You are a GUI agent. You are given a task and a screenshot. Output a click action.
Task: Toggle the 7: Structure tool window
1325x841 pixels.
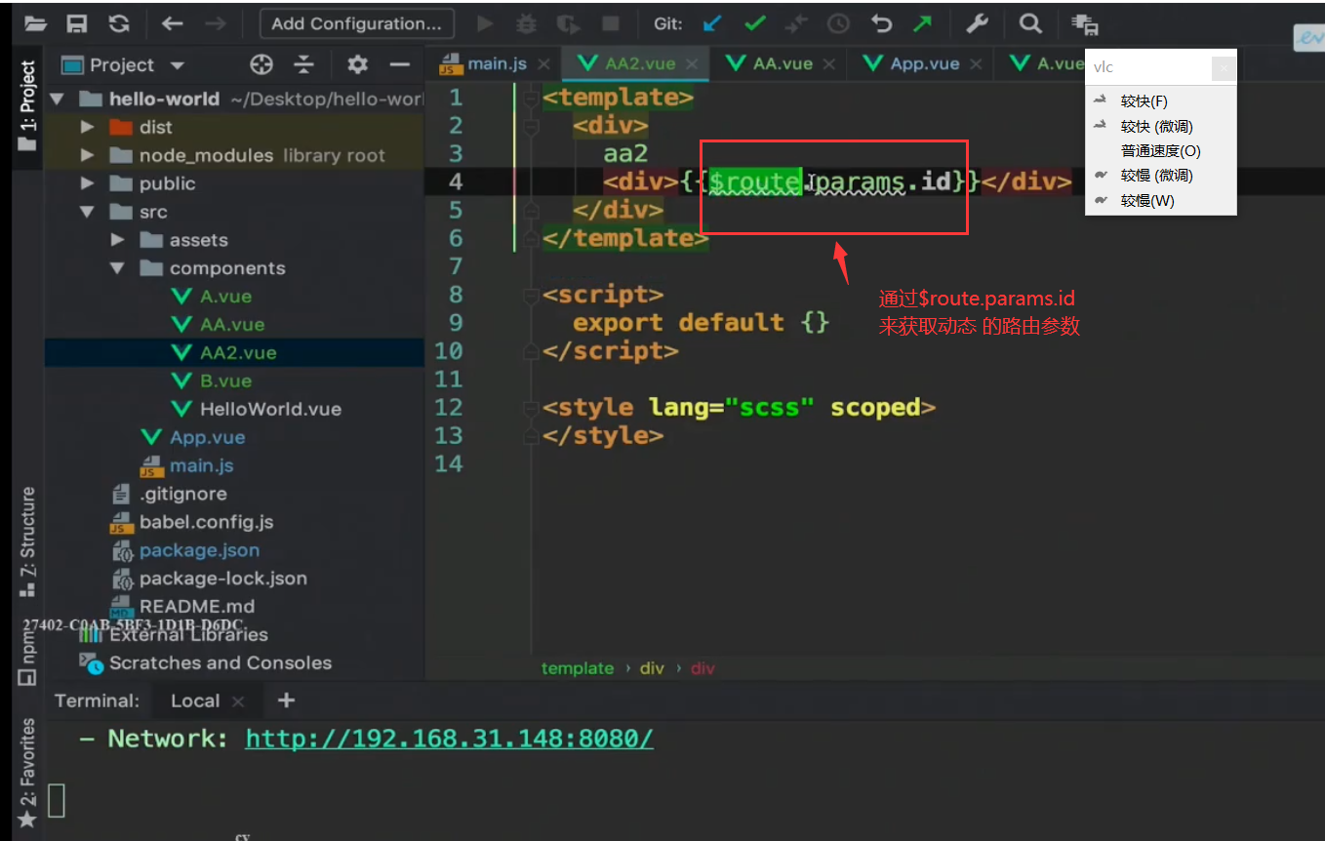coord(26,541)
